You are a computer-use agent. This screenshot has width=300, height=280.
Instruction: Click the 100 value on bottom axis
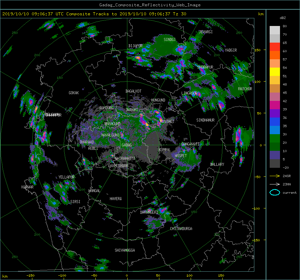click(x=189, y=276)
